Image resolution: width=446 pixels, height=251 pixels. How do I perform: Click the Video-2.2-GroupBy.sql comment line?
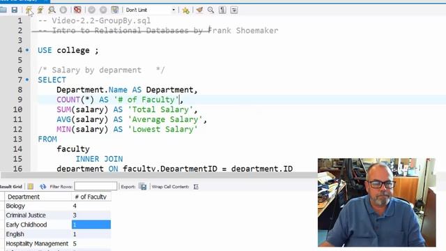pyautogui.click(x=95, y=21)
